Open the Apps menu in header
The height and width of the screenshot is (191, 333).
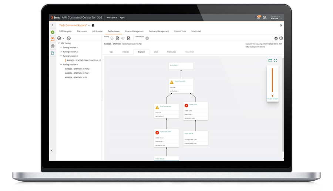(x=122, y=17)
